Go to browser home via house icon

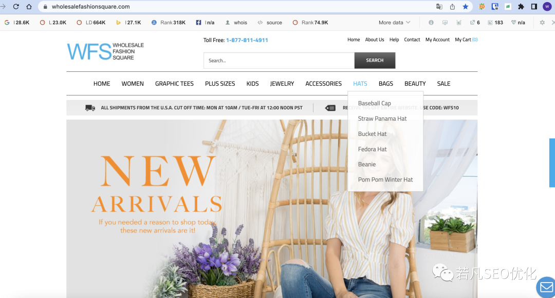pyautogui.click(x=29, y=6)
